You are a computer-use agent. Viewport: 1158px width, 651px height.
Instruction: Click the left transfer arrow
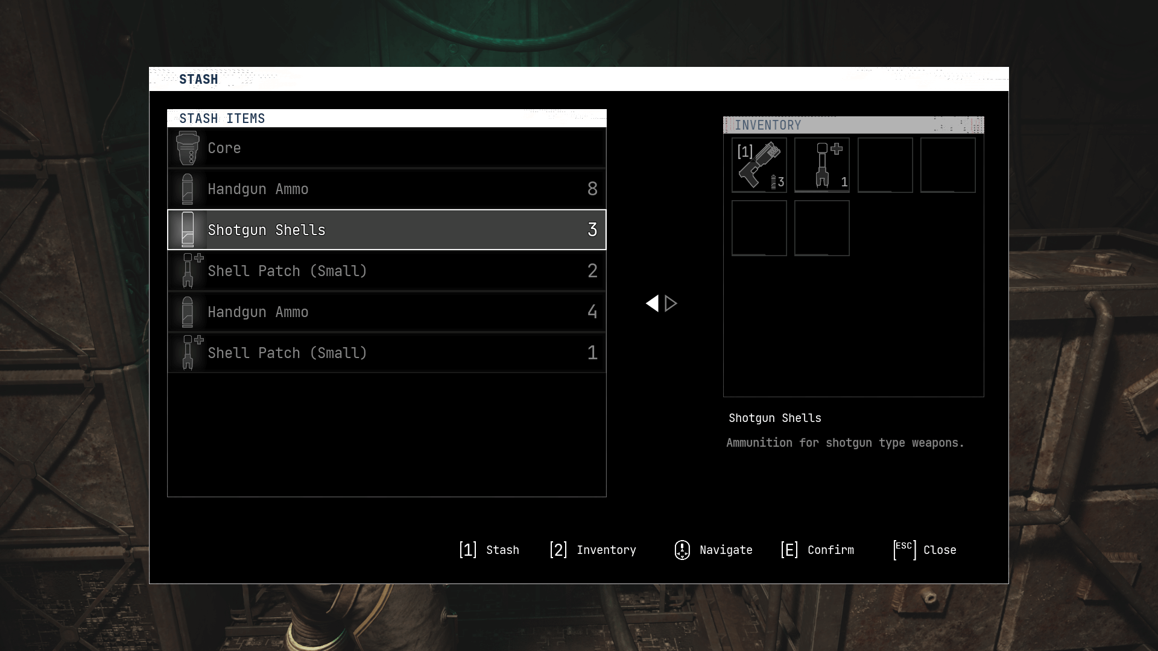(652, 303)
